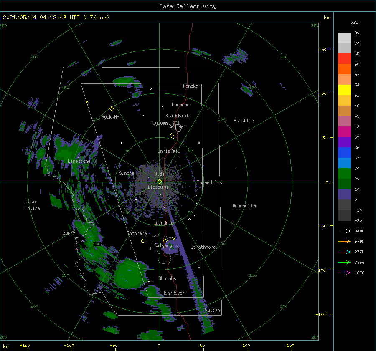Viewport: 376px width, 351px height.
Task: Pick the bright green swatch between 30 and 20
Action: click(x=344, y=174)
